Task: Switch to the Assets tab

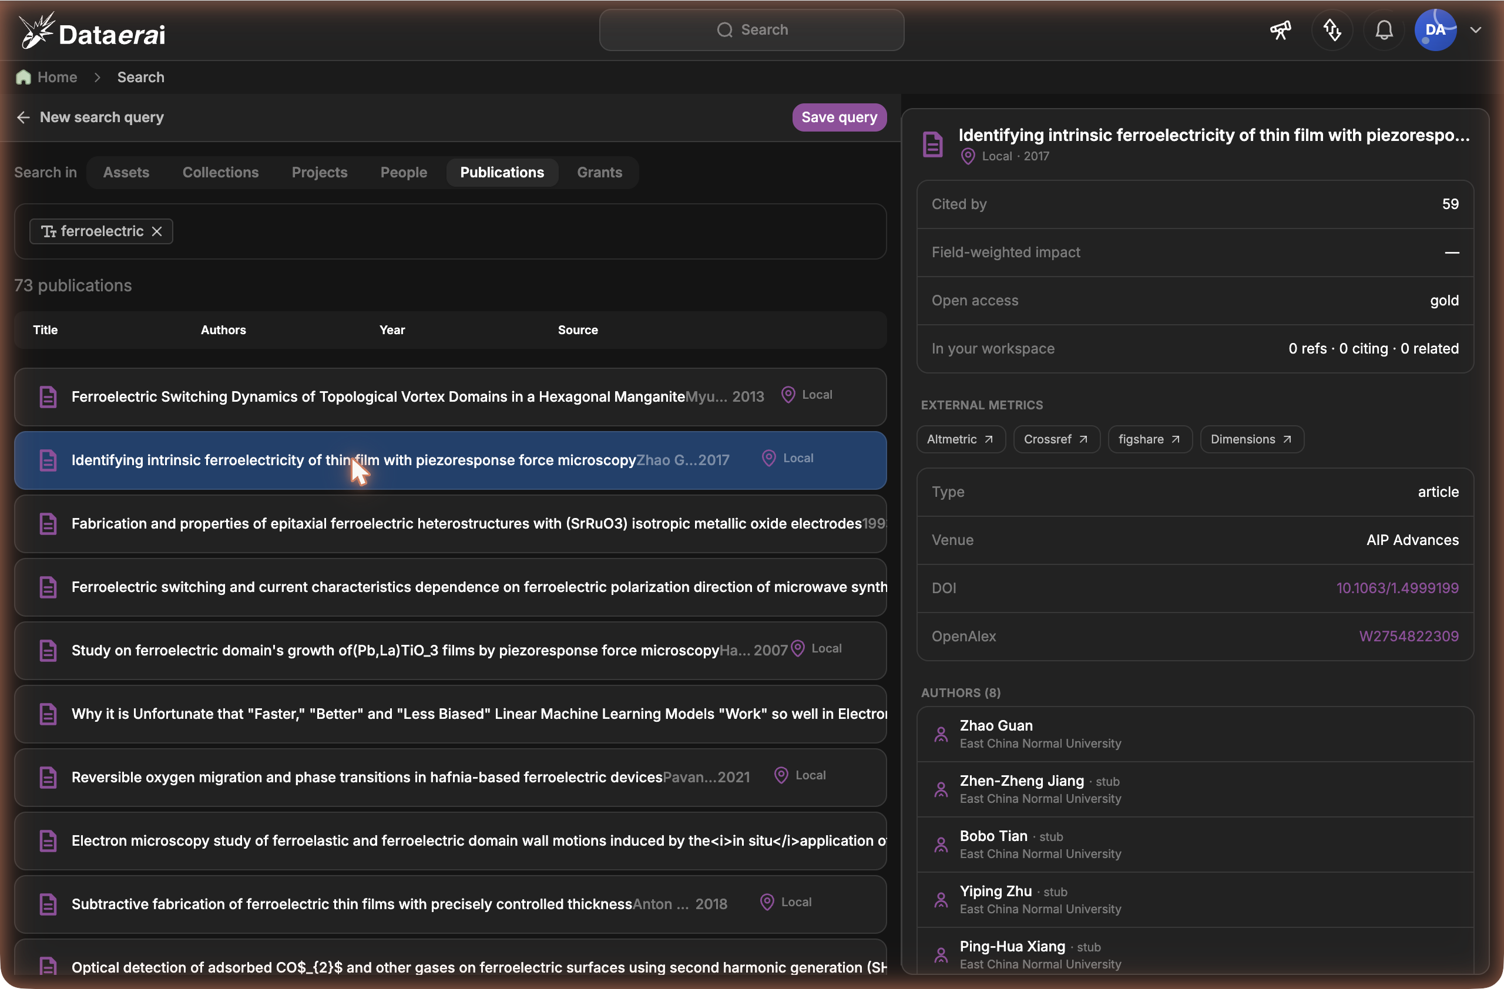Action: point(126,173)
